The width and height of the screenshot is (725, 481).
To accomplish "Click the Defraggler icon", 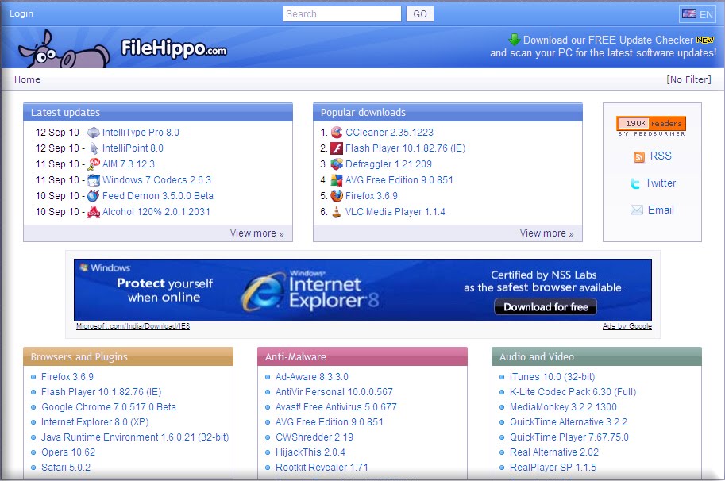I will click(337, 164).
